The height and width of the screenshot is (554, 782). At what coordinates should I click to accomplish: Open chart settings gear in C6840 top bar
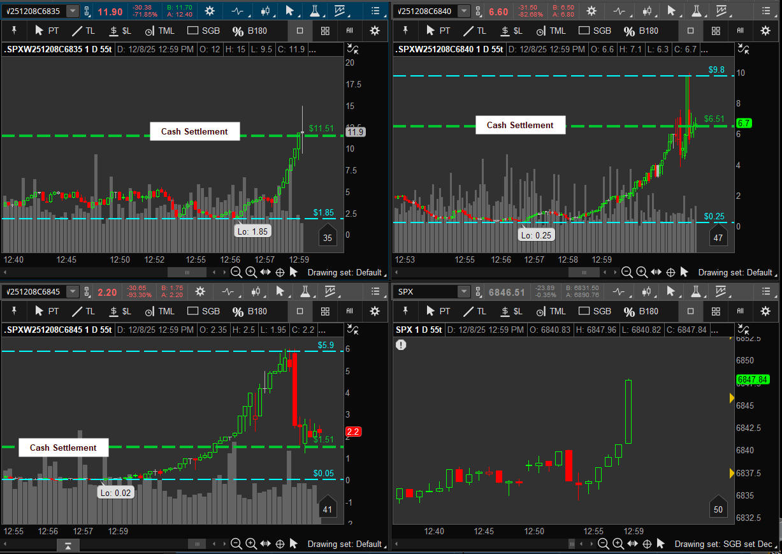pos(591,11)
